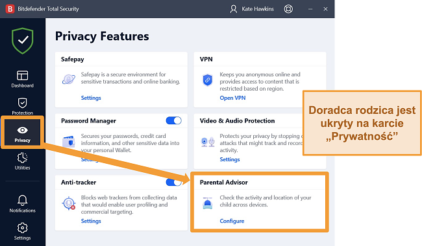Open the Notifications bell
Screen dimensions: 422x246
[x=22, y=204]
